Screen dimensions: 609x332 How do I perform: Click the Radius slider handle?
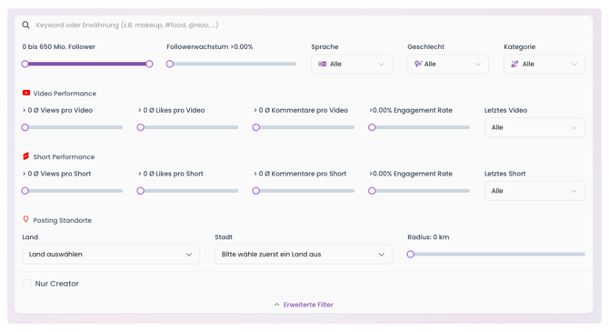(411, 255)
